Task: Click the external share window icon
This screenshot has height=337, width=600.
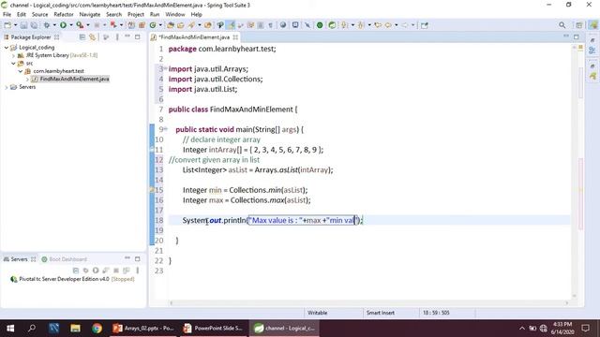Action: click(x=425, y=25)
